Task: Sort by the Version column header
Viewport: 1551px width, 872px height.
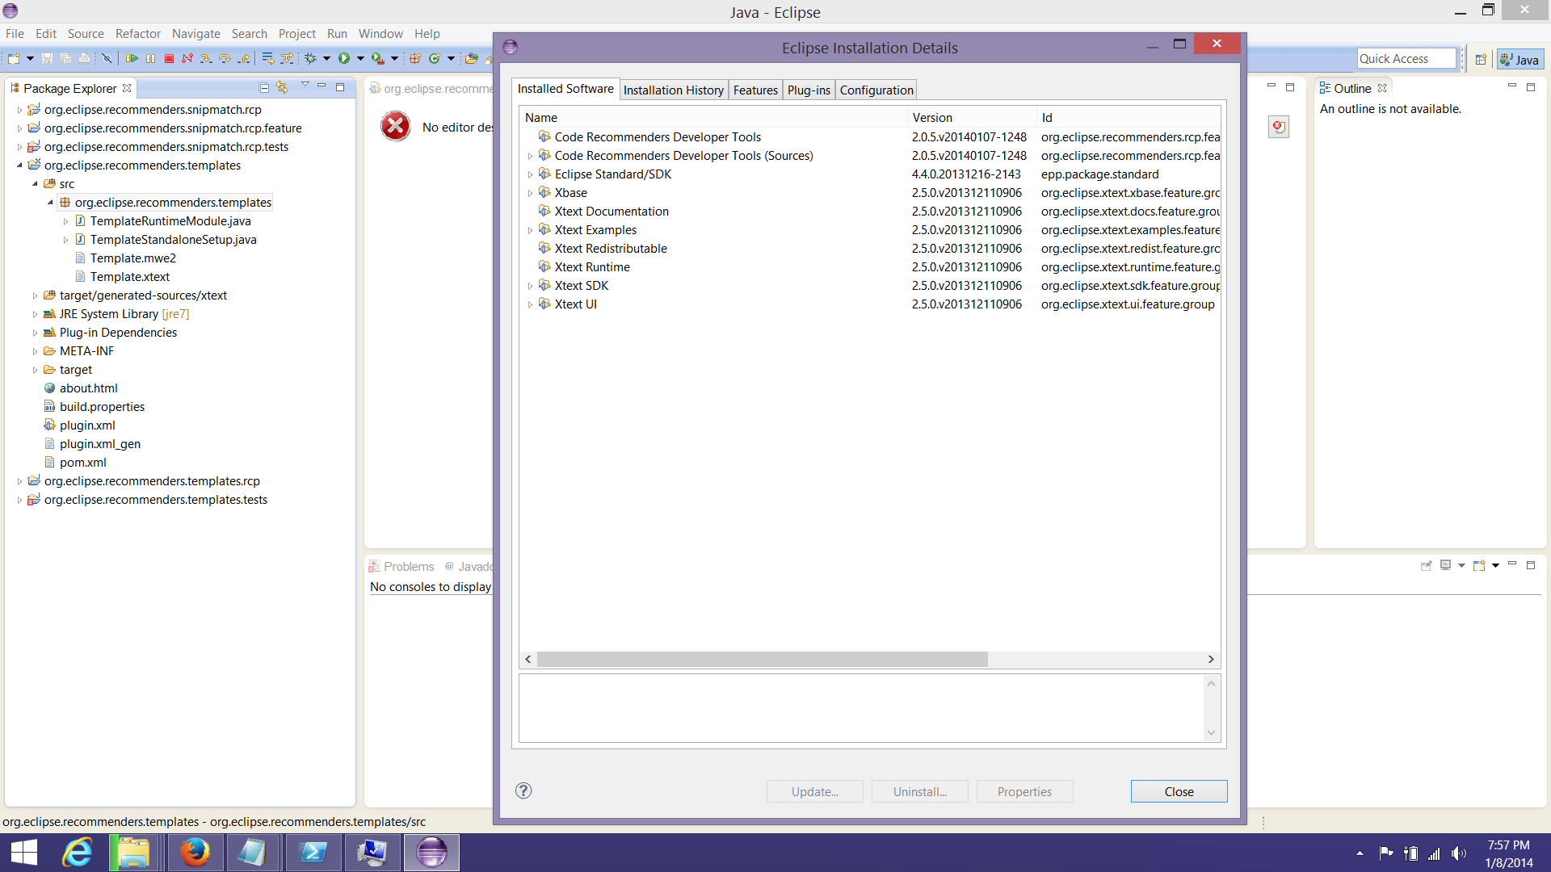Action: 972,118
